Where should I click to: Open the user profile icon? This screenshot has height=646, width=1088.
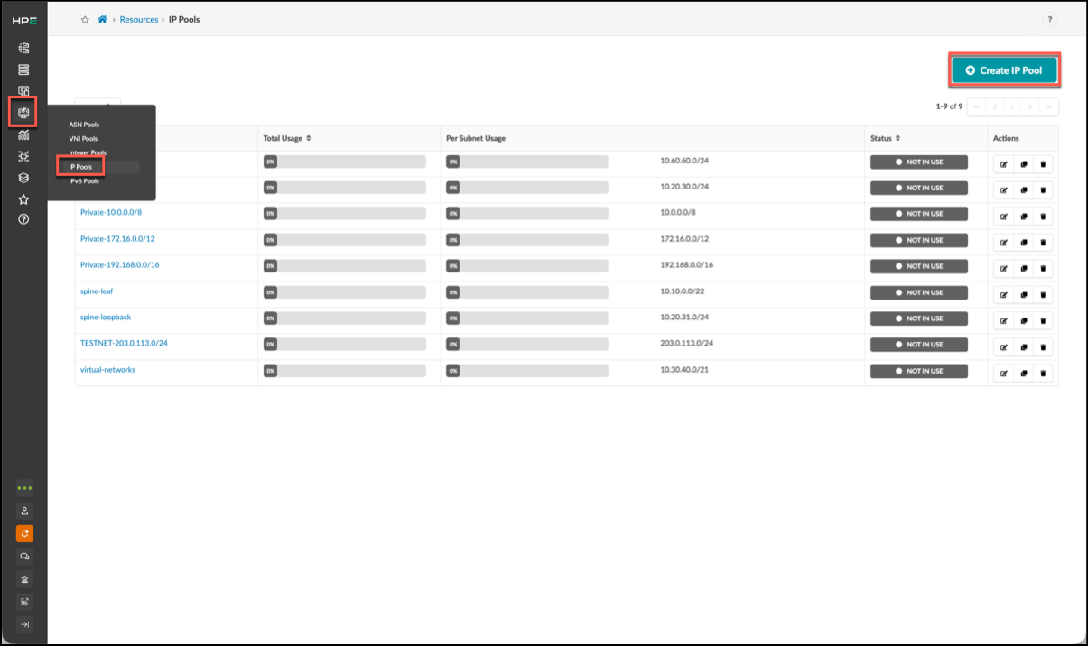tap(24, 511)
